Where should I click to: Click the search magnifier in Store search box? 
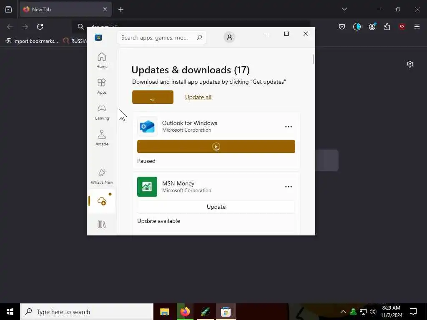point(199,37)
